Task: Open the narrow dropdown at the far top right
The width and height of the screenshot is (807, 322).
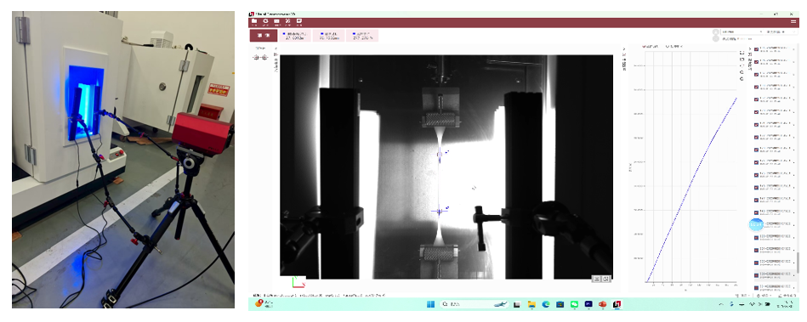Action: (781, 31)
